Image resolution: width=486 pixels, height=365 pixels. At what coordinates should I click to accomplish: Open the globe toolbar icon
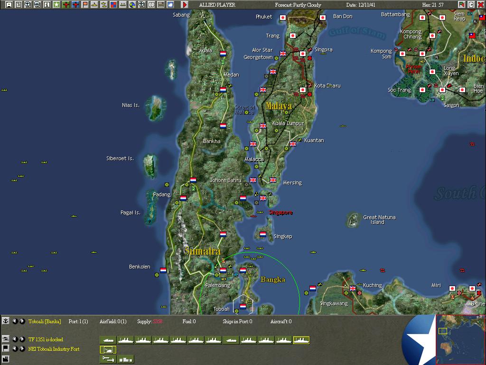pyautogui.click(x=132, y=4)
